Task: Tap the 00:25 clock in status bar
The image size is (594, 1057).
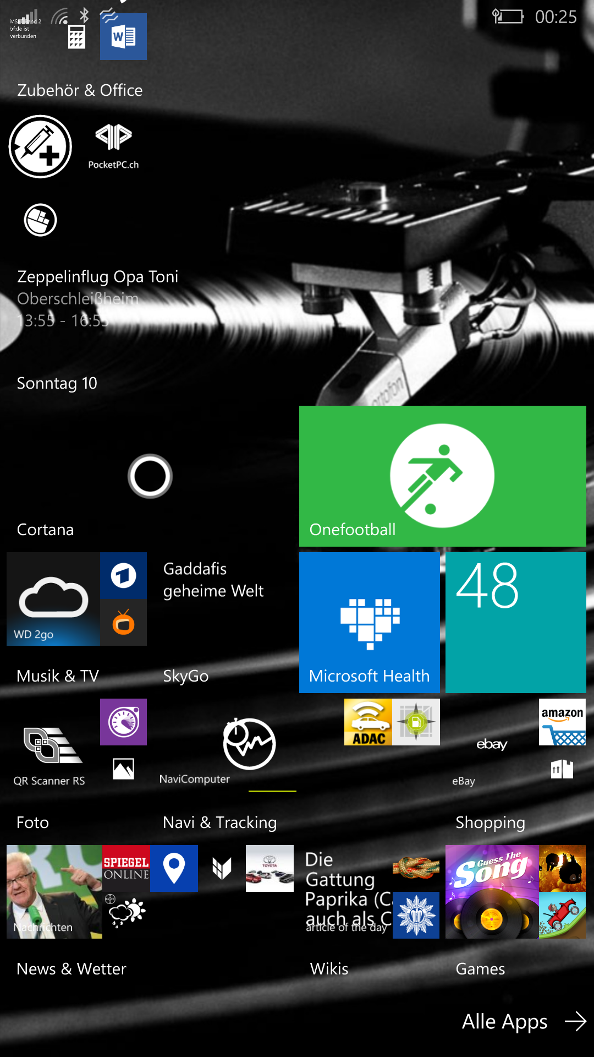Action: [555, 17]
